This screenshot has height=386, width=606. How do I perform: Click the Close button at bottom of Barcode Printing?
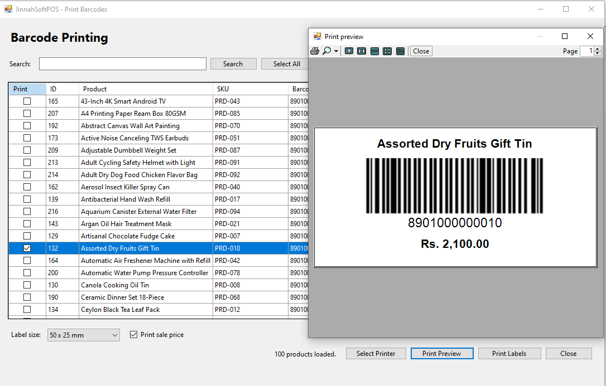pos(569,354)
